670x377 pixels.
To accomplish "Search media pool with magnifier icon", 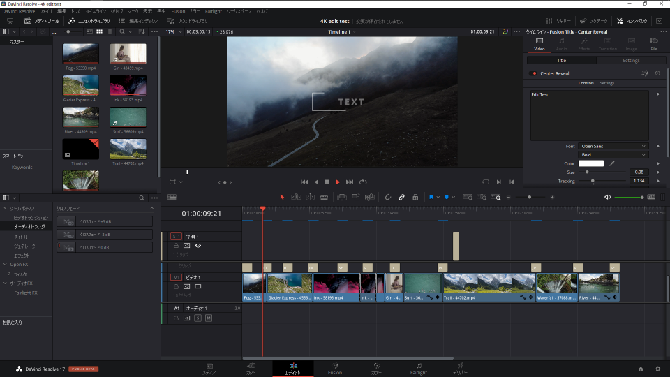I will click(122, 31).
